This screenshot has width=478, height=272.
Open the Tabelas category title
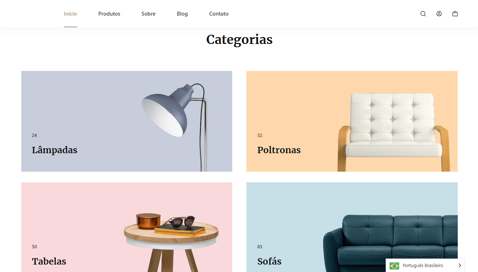49,261
